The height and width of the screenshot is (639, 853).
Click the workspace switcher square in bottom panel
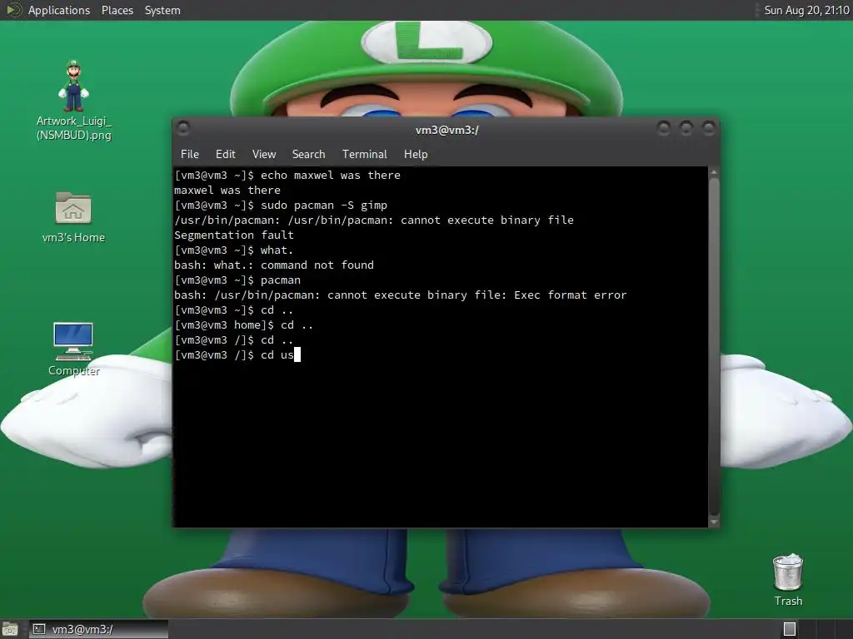790,629
